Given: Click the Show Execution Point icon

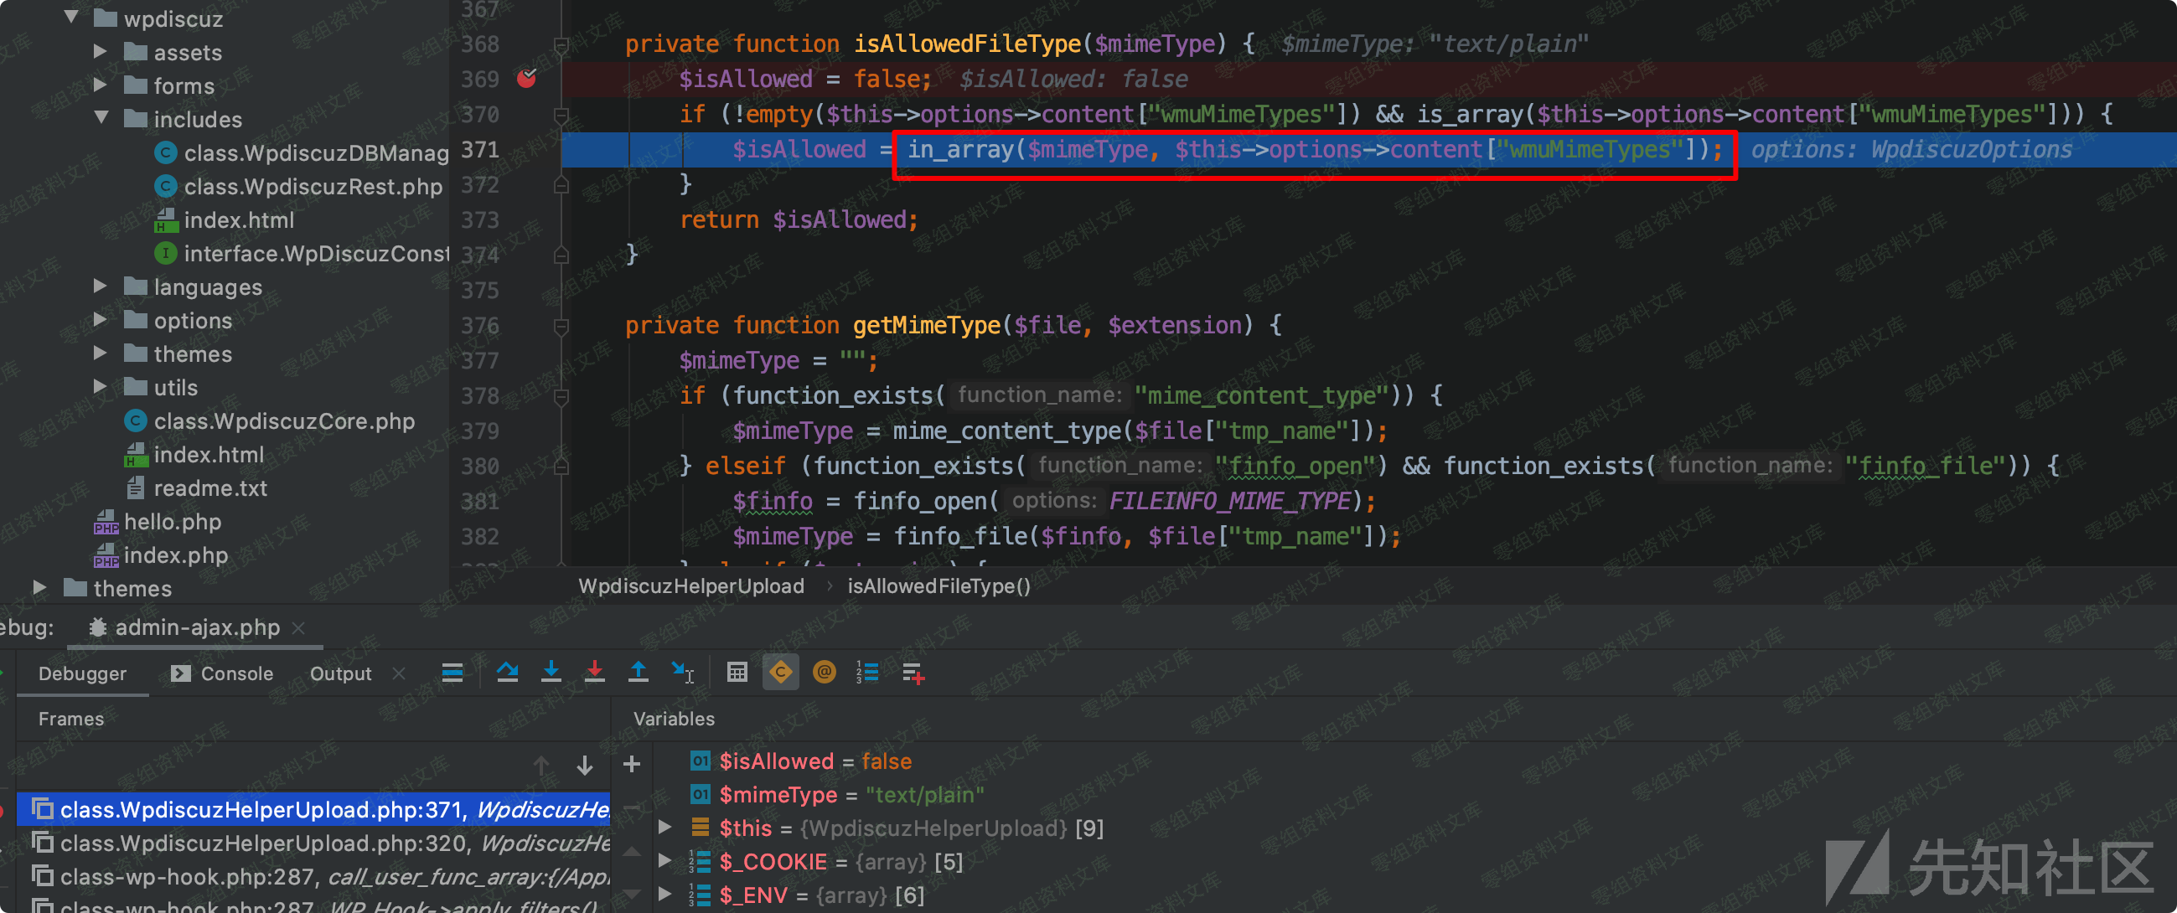Looking at the screenshot, I should pyautogui.click(x=452, y=673).
